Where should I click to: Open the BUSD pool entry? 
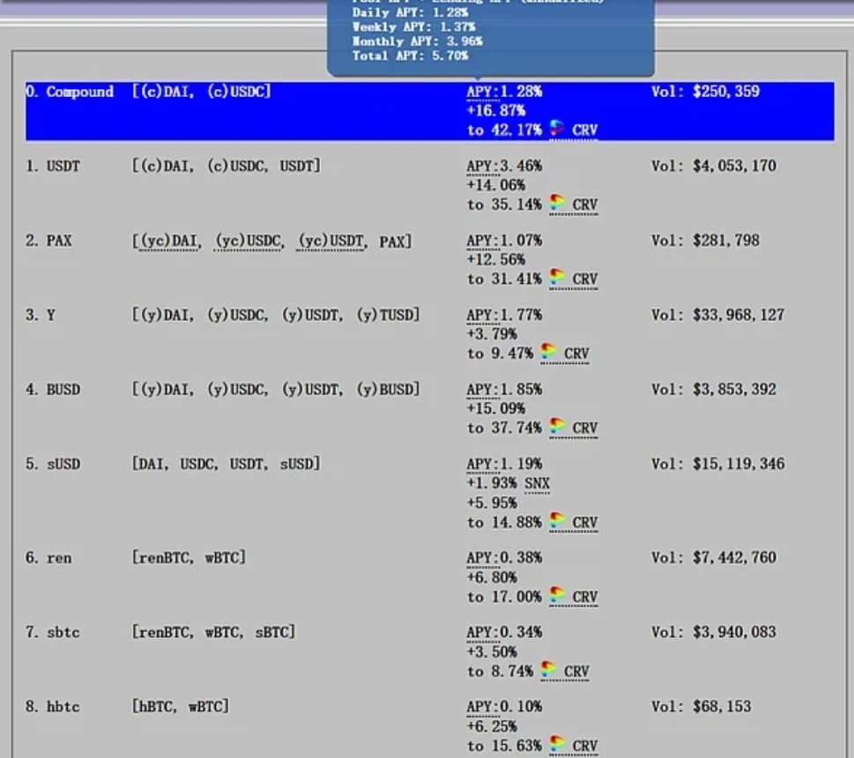tap(430, 410)
